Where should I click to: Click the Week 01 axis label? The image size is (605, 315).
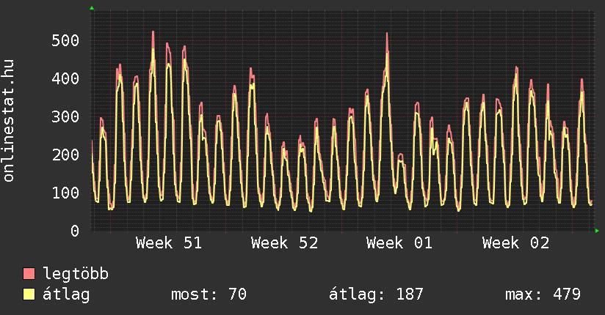click(x=400, y=243)
